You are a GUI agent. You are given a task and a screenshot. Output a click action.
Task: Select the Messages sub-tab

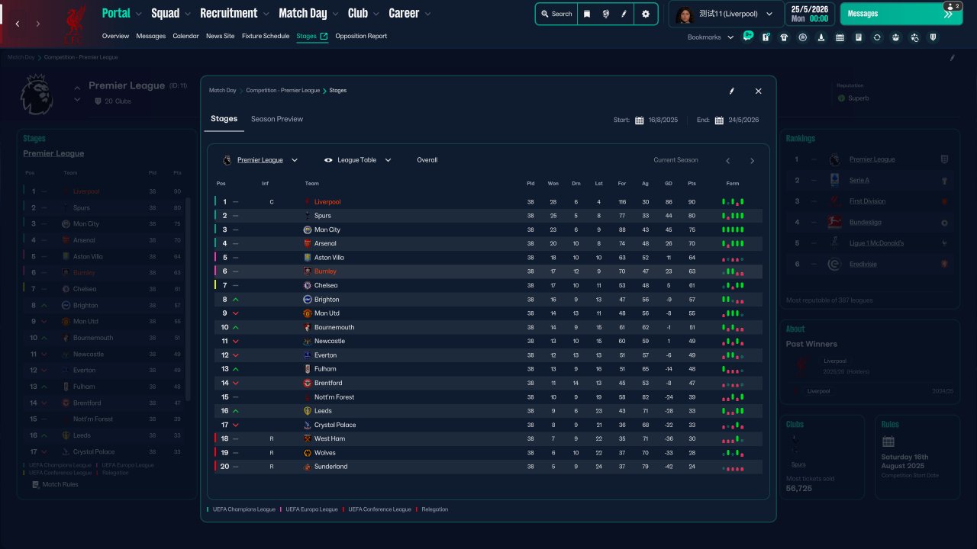pyautogui.click(x=150, y=36)
